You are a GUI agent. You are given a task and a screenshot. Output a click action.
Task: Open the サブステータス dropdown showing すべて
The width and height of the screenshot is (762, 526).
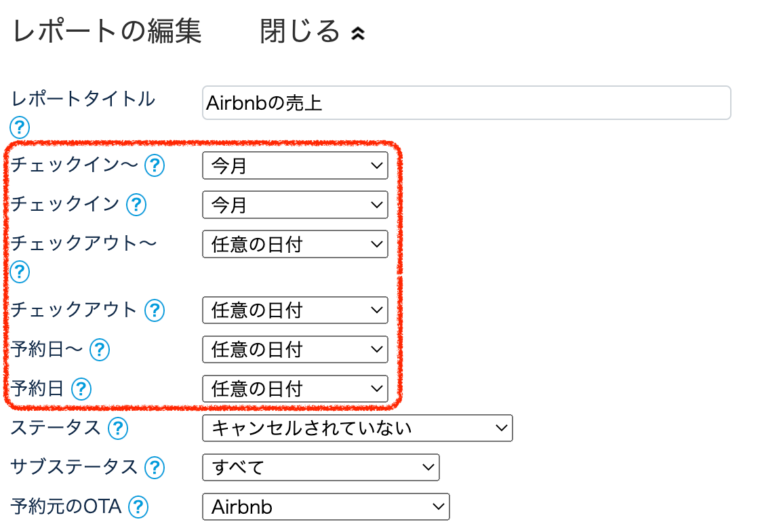[x=321, y=468]
